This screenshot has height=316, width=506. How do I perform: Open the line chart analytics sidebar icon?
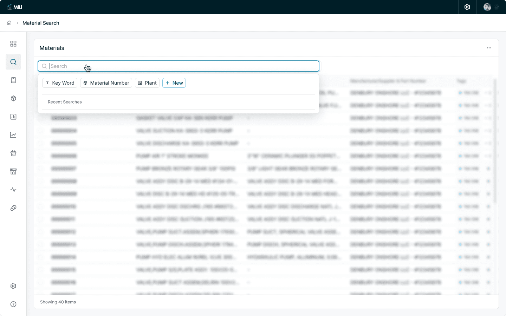13,135
